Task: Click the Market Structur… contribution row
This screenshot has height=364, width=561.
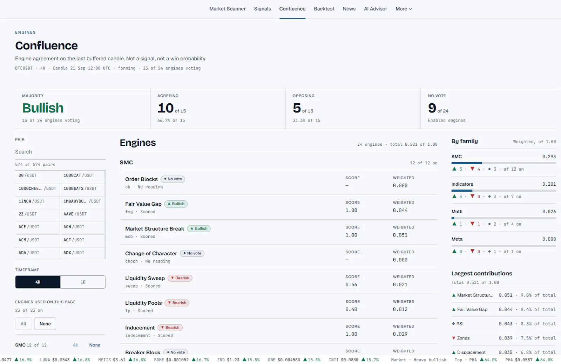Action: tap(503, 295)
